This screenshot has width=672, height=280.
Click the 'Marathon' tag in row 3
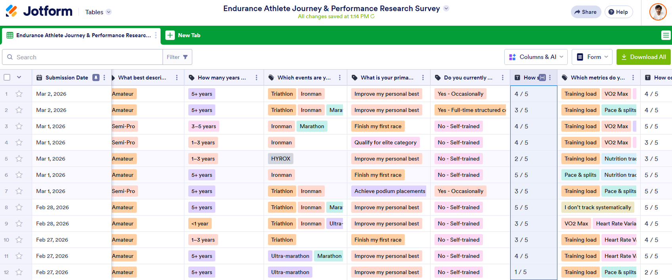coord(312,126)
